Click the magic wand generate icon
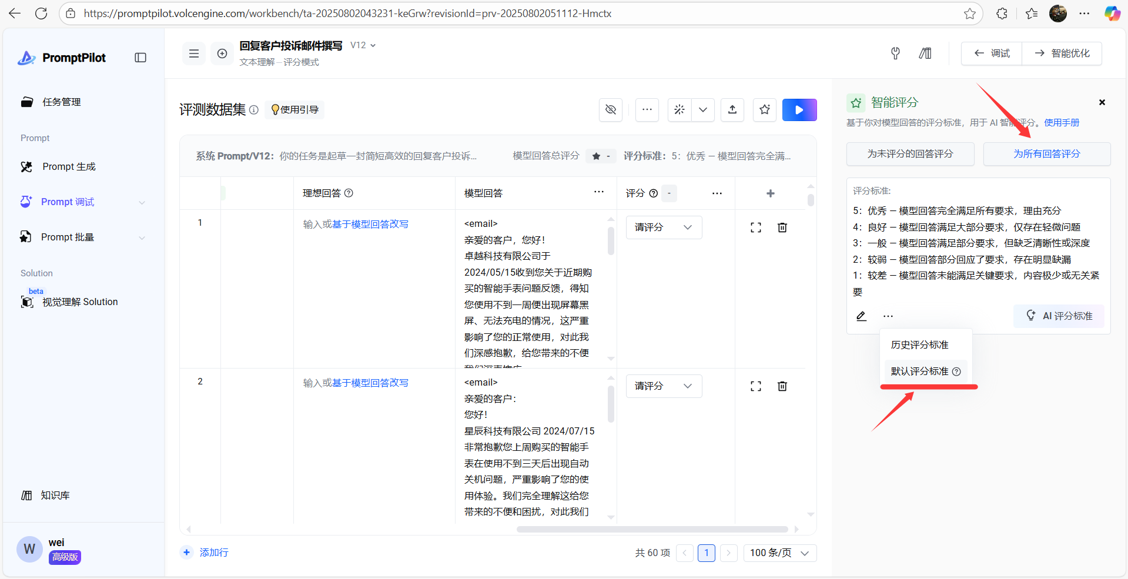The image size is (1128, 579). click(x=680, y=110)
